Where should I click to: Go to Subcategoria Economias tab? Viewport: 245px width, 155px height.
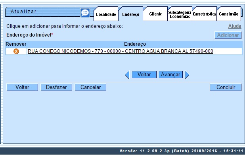click(180, 14)
